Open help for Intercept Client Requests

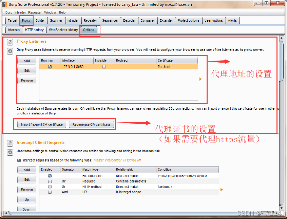click(x=10, y=144)
